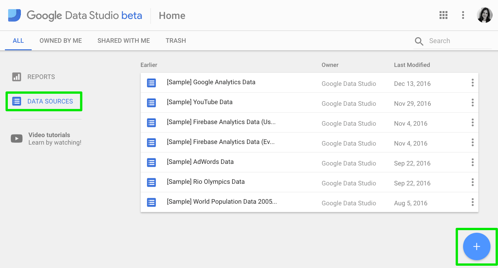Open the Google apps grid icon
This screenshot has width=498, height=268.
click(444, 15)
